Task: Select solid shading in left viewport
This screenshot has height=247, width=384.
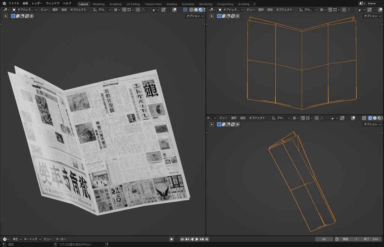Action: pos(196,10)
